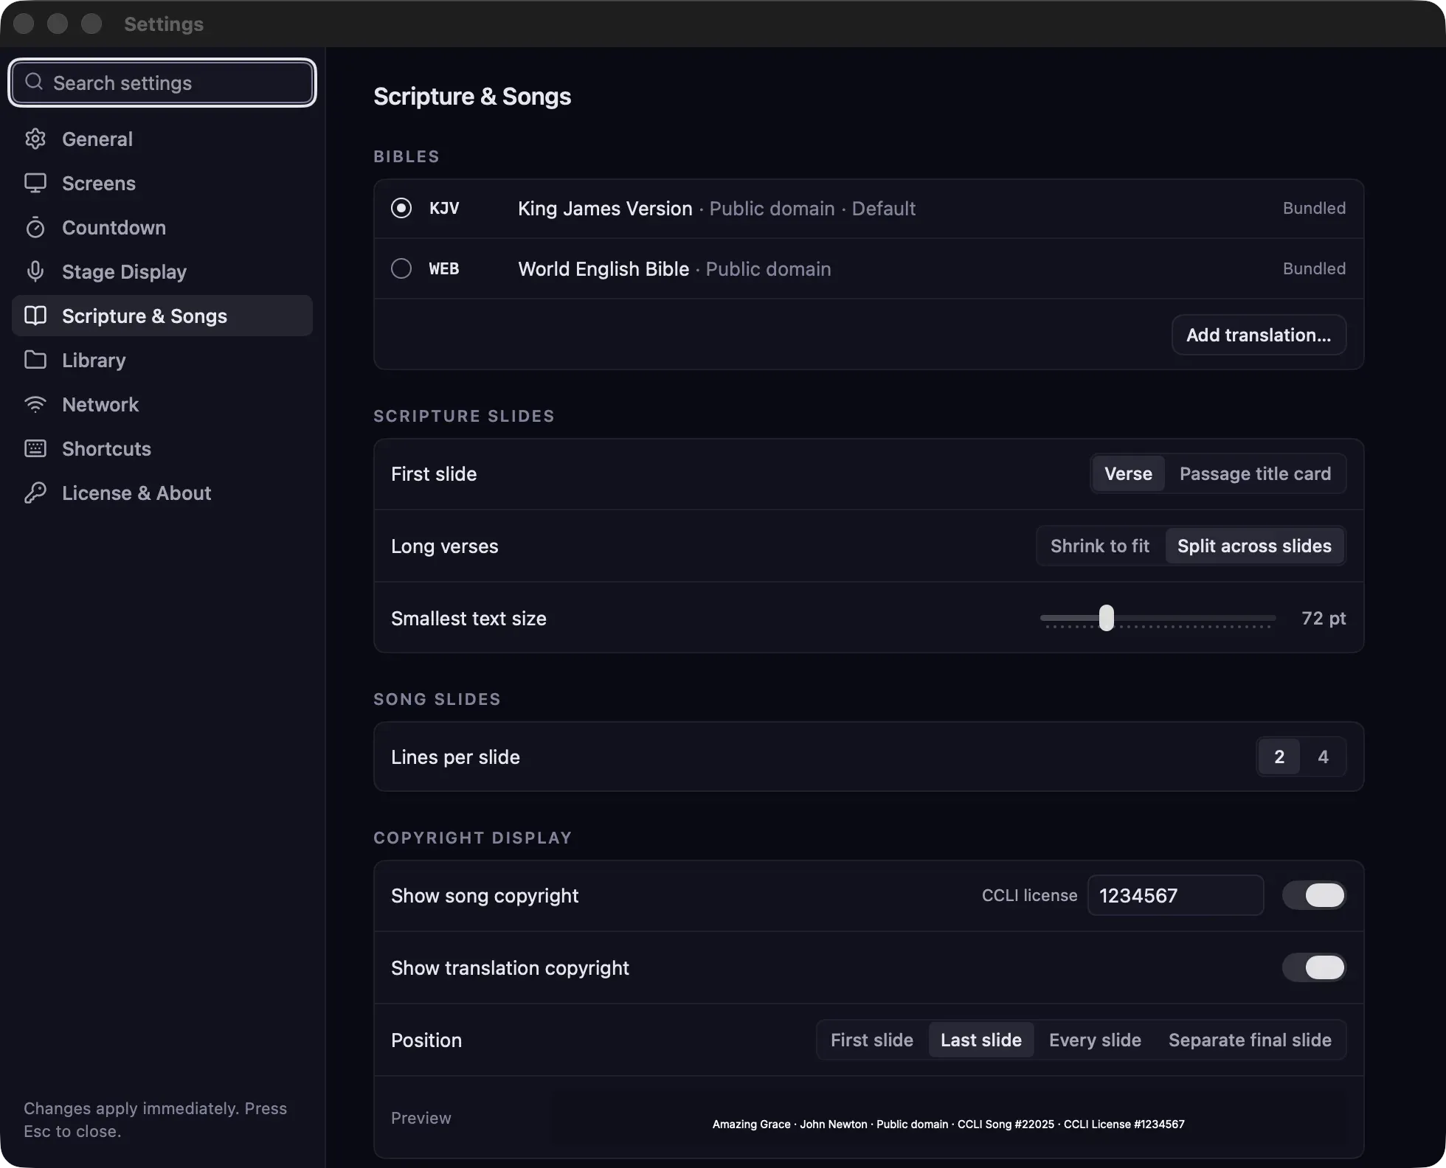Click the World English Bible name
Viewport: 1446px width, 1168px height.
[x=603, y=268]
